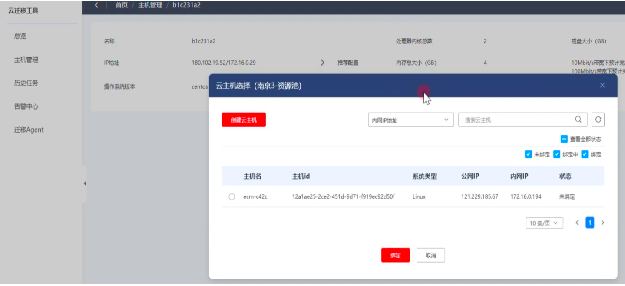Uncheck the 绑定 filter checkbox
Viewport: 625px width, 286px height.
pyautogui.click(x=585, y=154)
